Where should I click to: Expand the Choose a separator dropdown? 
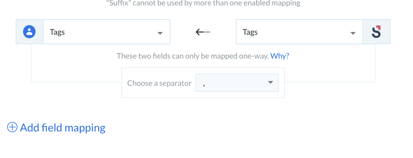tap(237, 83)
